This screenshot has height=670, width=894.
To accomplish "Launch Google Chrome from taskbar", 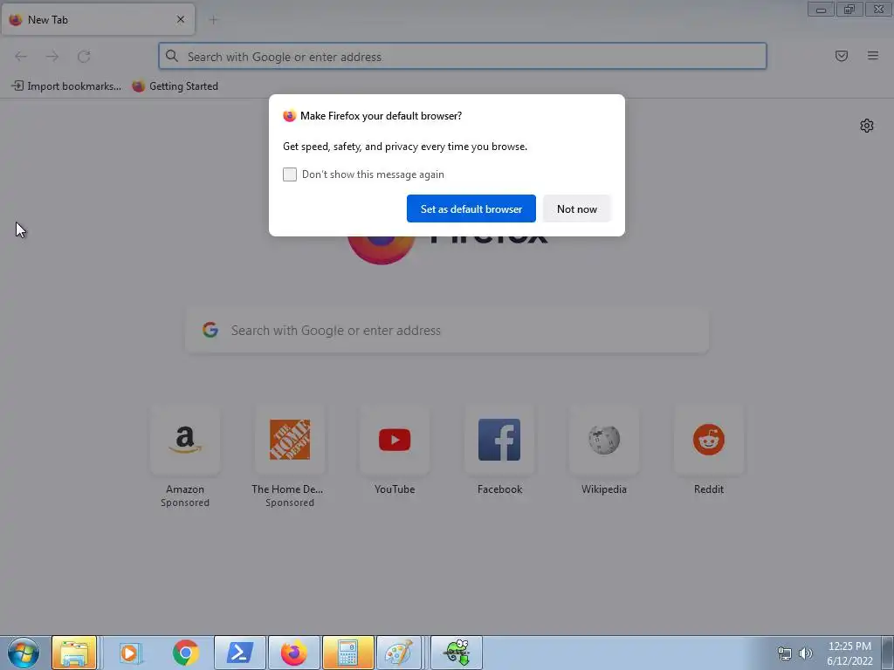I will [x=185, y=653].
